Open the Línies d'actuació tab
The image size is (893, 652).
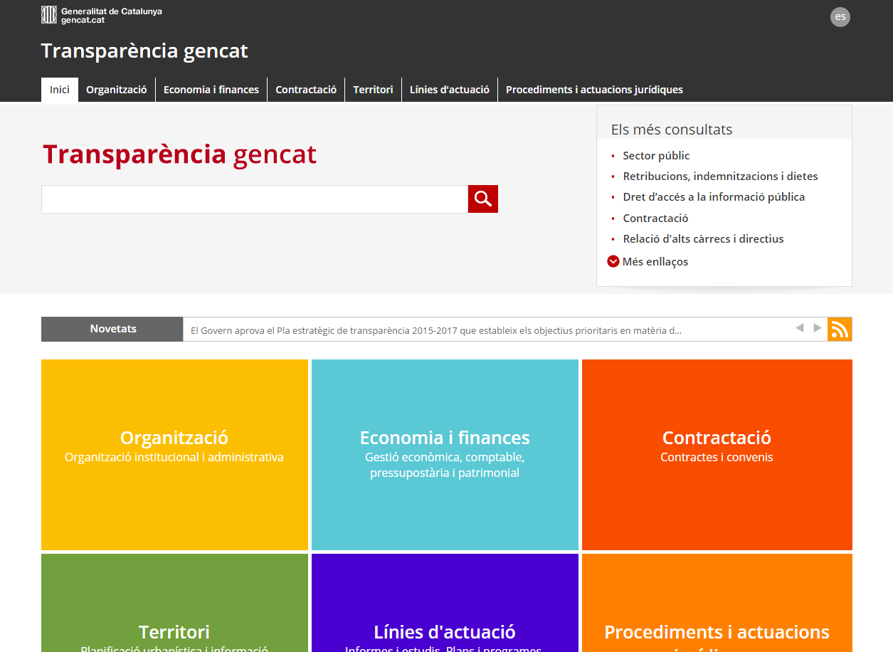pyautogui.click(x=450, y=90)
